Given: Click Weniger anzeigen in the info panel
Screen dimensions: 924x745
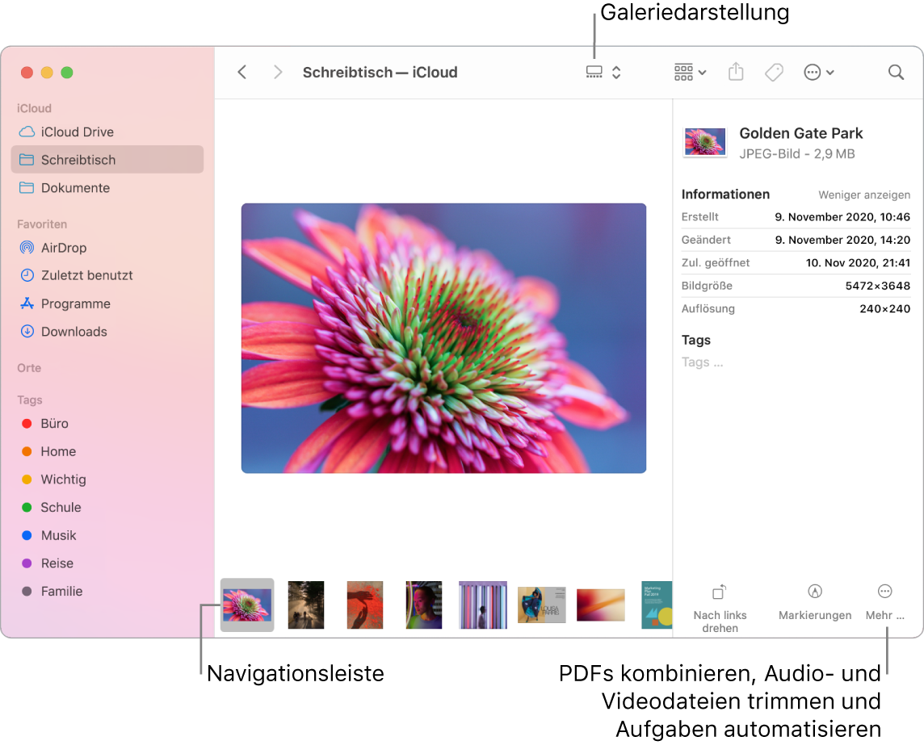Looking at the screenshot, I should [x=863, y=195].
